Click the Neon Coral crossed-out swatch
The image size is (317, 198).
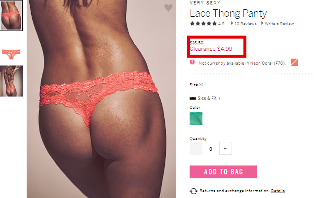point(294,62)
